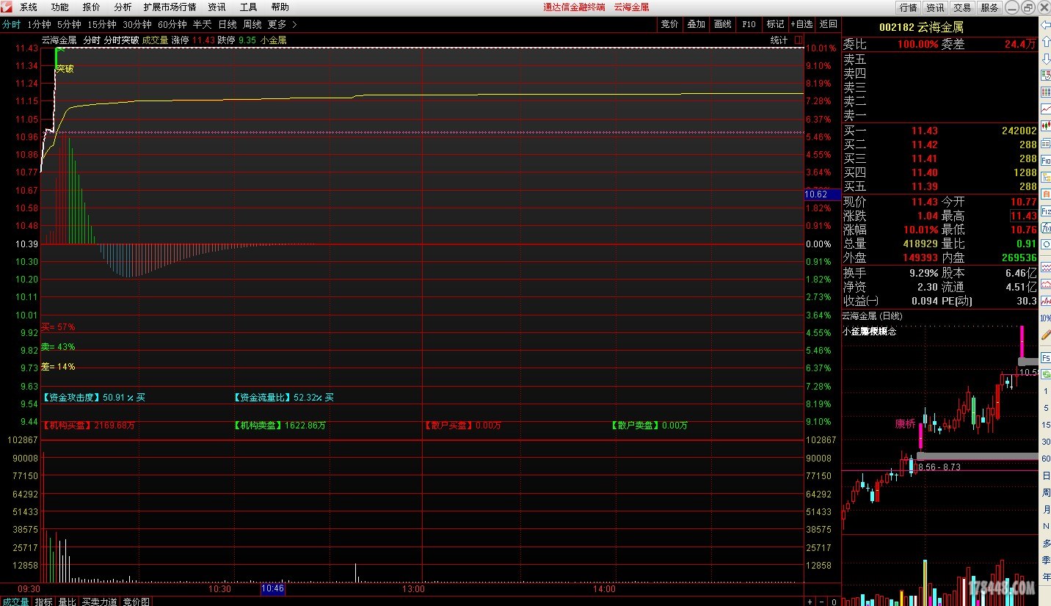Switch to 5分钟 period tab
1051x606 pixels.
click(x=69, y=24)
